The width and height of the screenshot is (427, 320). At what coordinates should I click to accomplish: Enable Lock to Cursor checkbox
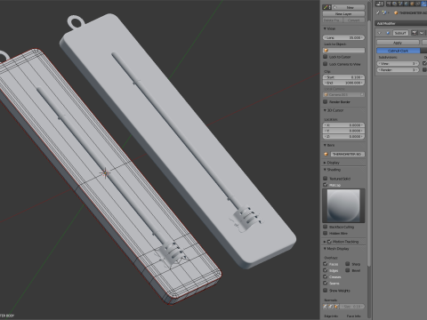click(x=326, y=57)
